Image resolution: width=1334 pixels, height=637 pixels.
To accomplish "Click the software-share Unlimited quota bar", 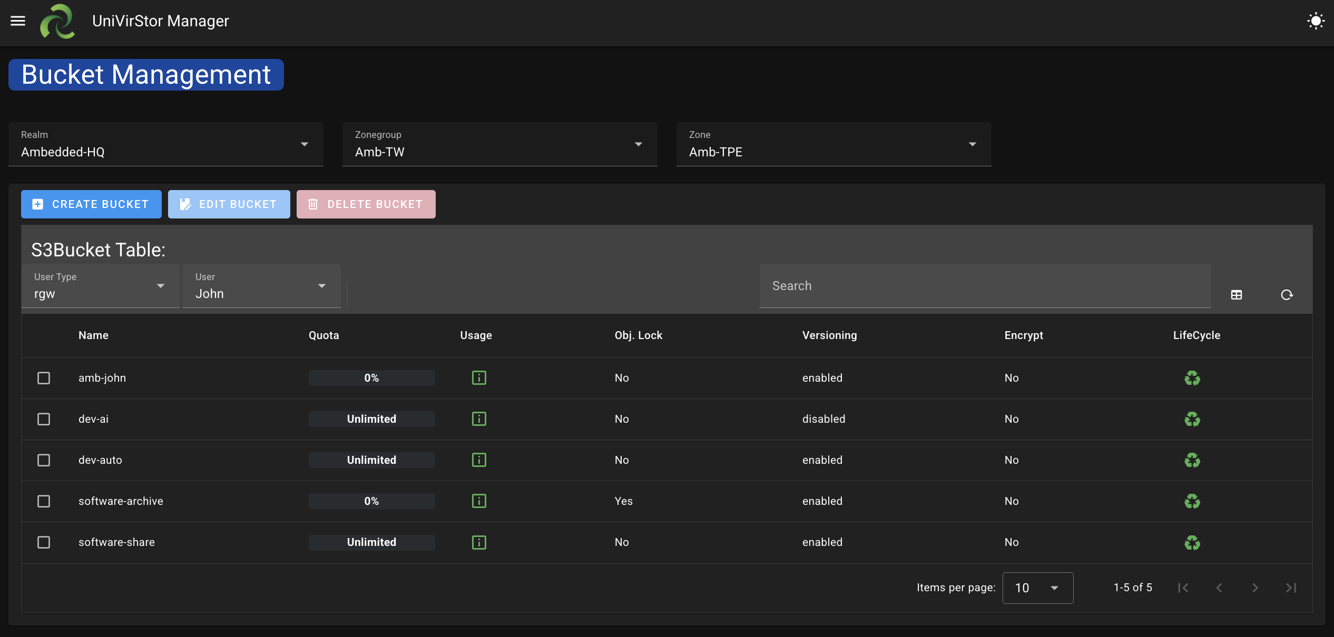I will pos(372,542).
